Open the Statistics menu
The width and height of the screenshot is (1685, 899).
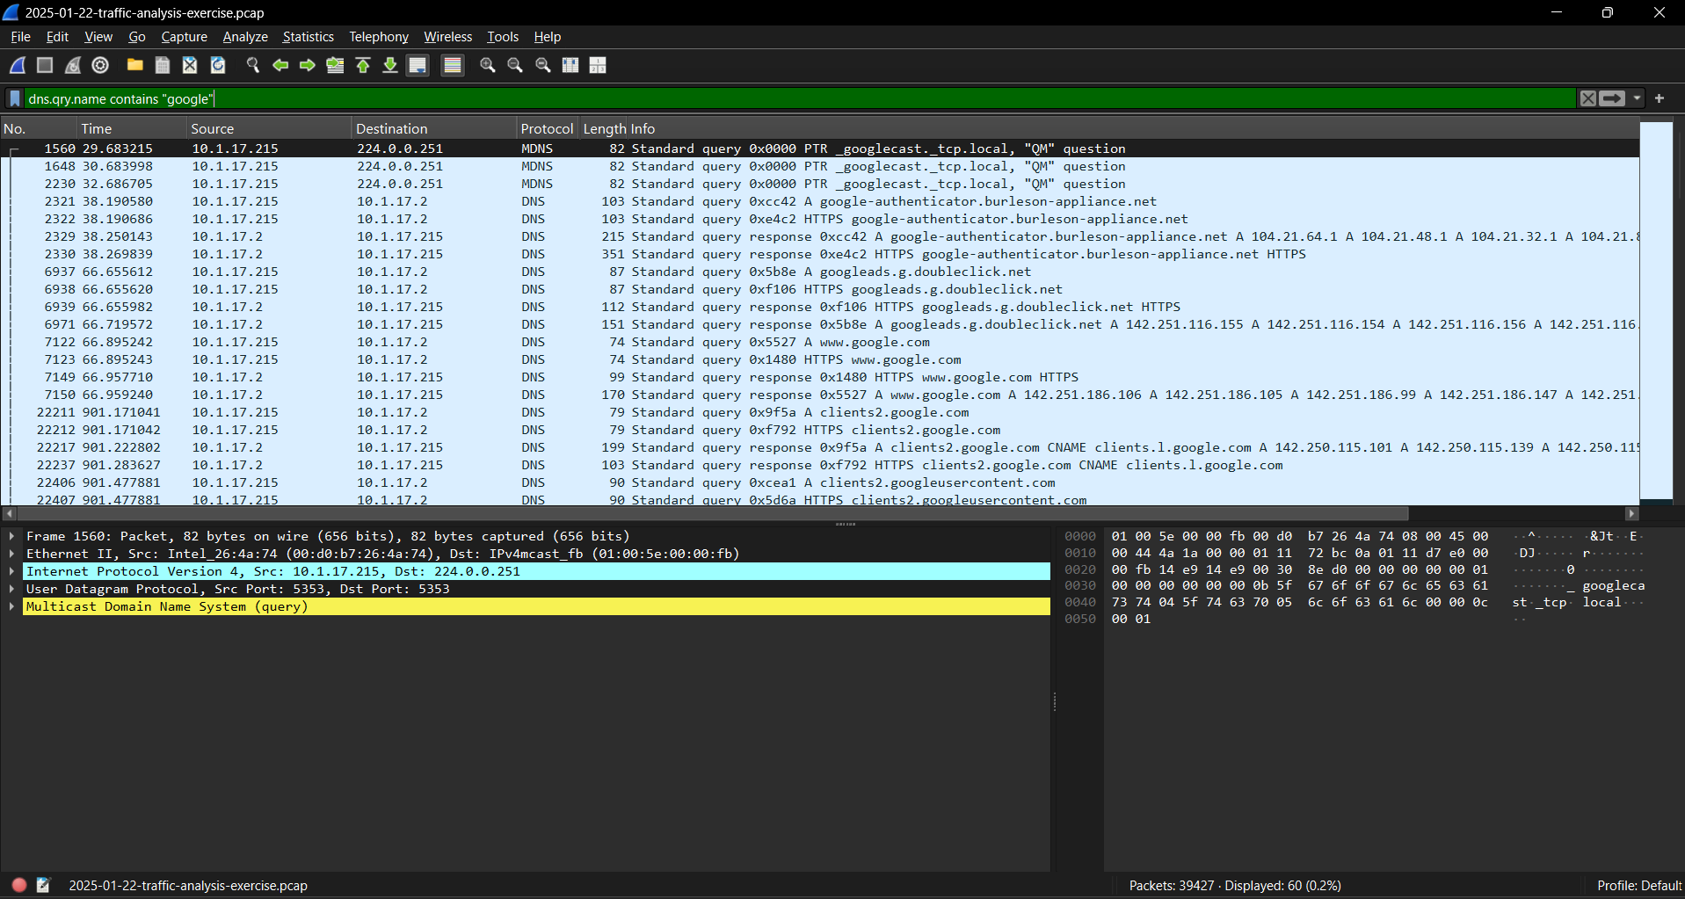(x=309, y=37)
